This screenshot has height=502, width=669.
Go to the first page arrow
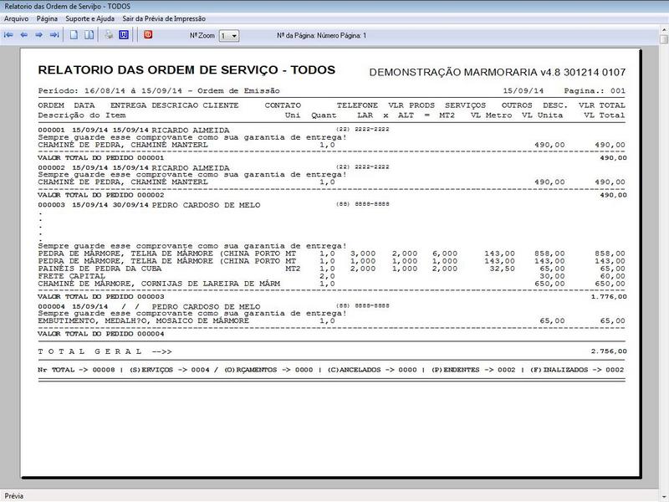click(x=8, y=35)
